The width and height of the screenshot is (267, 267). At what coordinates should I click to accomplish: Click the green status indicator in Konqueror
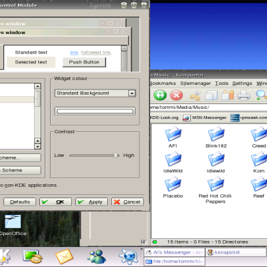(155, 242)
